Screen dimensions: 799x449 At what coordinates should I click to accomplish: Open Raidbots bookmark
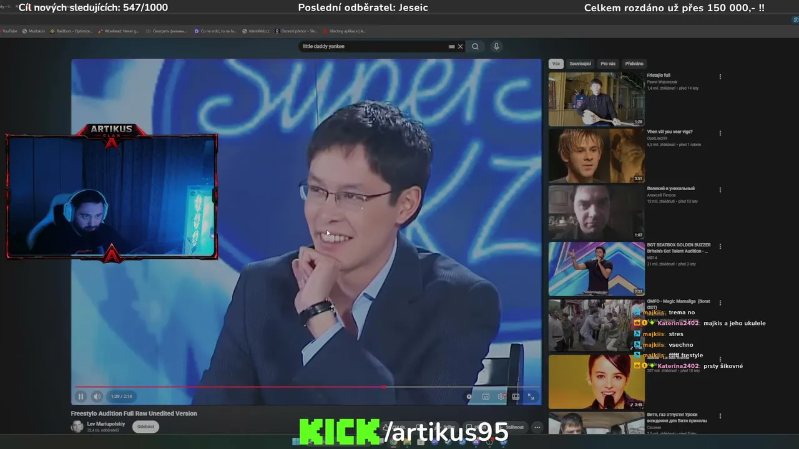tap(71, 31)
